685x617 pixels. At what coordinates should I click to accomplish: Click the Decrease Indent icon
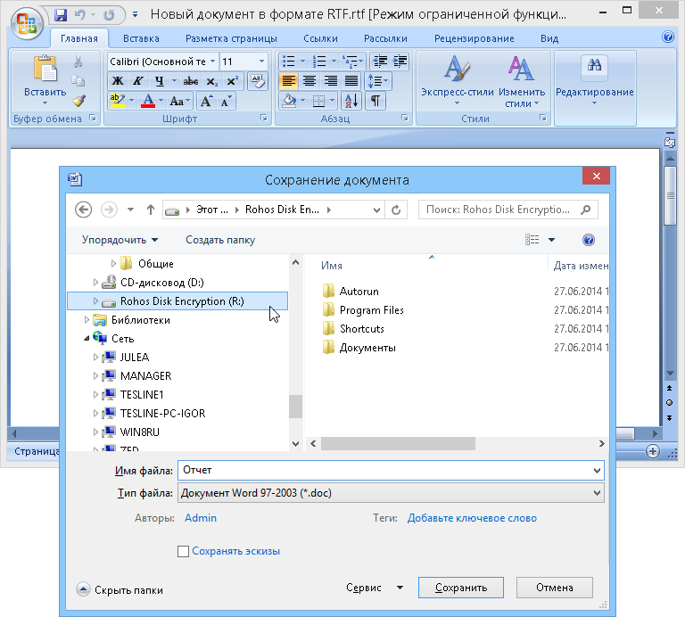[x=381, y=62]
